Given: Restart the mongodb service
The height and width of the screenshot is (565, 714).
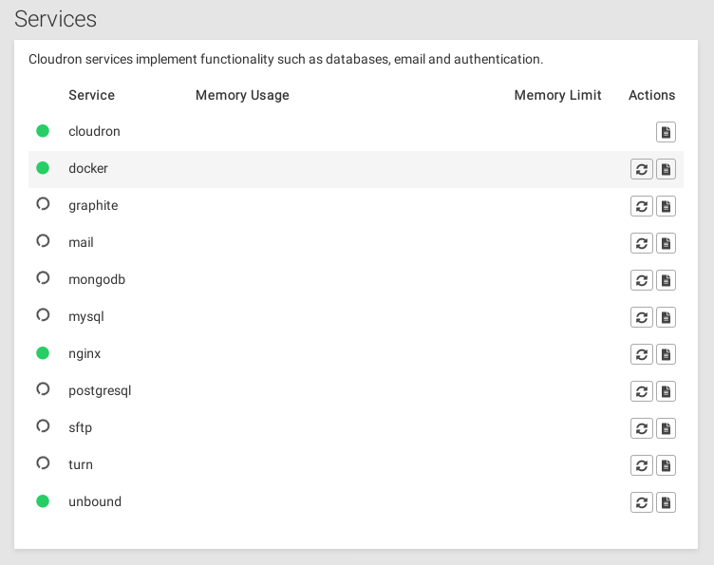Looking at the screenshot, I should pos(642,280).
